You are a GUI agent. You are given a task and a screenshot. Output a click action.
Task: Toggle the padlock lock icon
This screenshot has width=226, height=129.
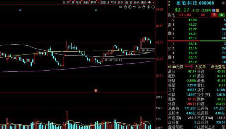point(144,7)
